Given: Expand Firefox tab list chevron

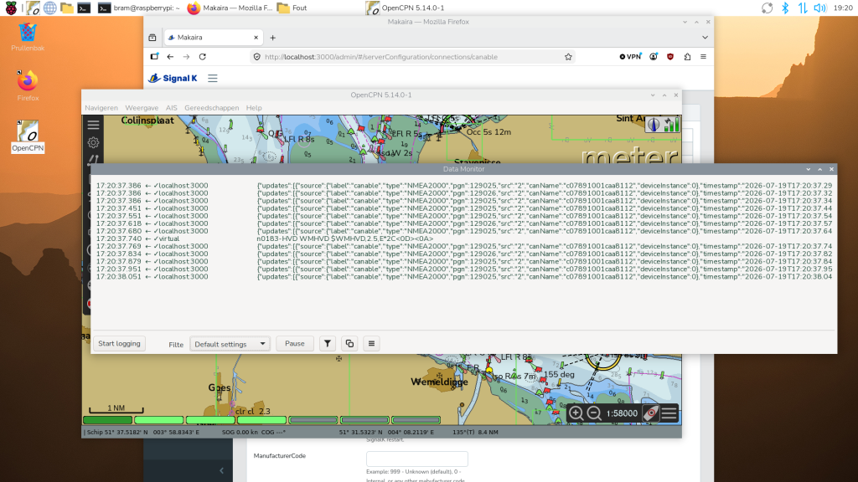Looking at the screenshot, I should click(x=705, y=38).
